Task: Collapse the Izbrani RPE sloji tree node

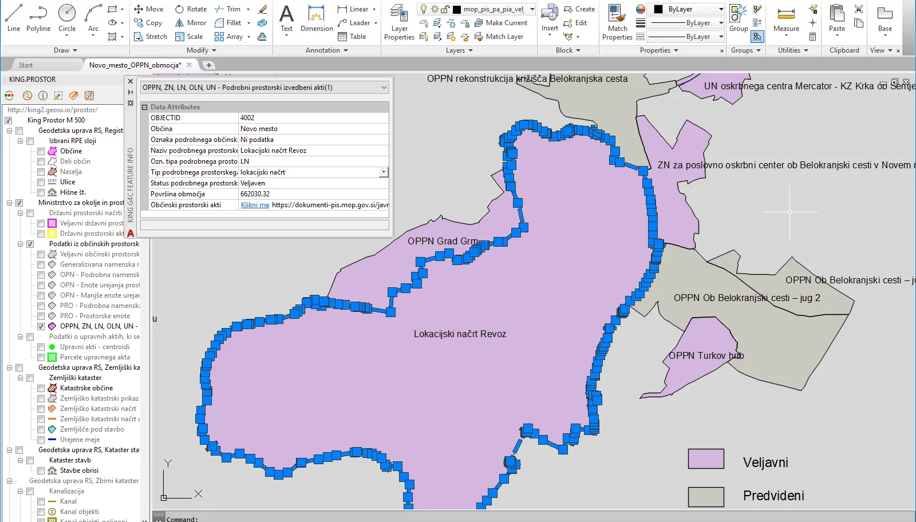Action: click(x=21, y=141)
